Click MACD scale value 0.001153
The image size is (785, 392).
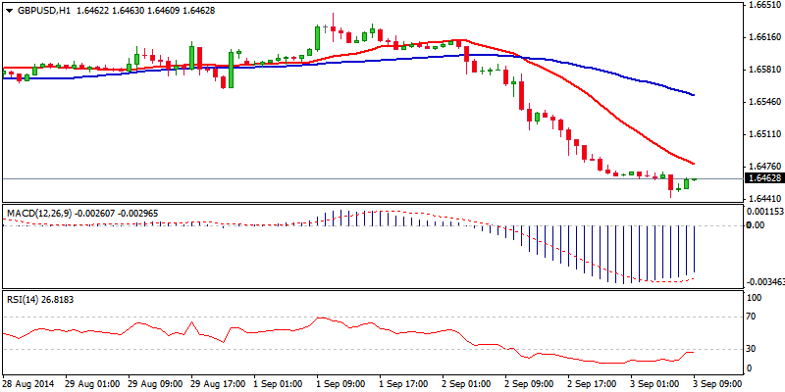click(764, 212)
